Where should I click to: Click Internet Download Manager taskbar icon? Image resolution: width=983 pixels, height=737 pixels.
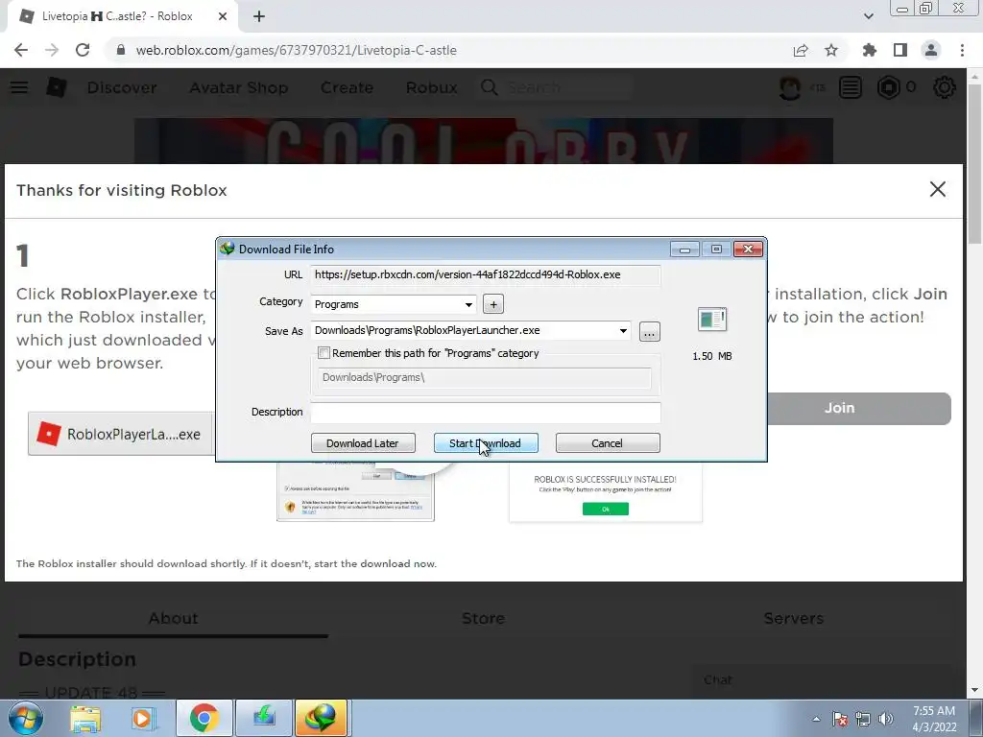coord(321,718)
